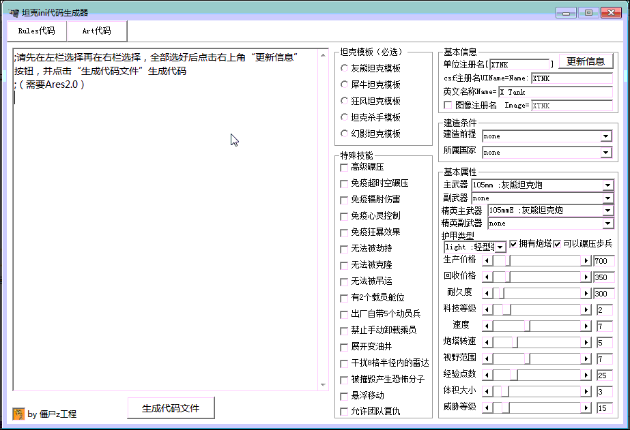Expand 副武器 dropdown list

608,198
